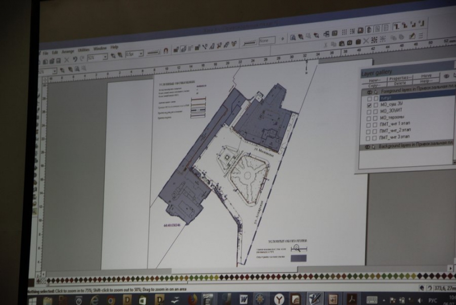This screenshot has width=456, height=305.
Task: Click the magnet snap icon in the toolbar
Action: pyautogui.click(x=166, y=50)
